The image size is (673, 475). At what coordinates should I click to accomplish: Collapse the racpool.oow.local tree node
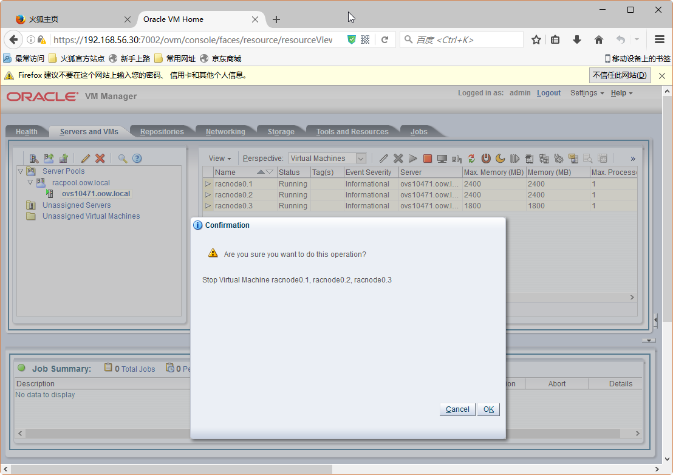pos(30,182)
